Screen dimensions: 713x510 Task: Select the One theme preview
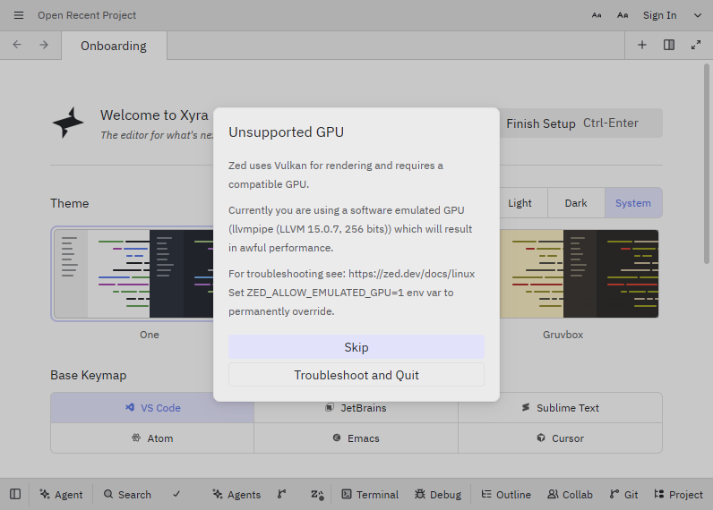[x=133, y=274]
